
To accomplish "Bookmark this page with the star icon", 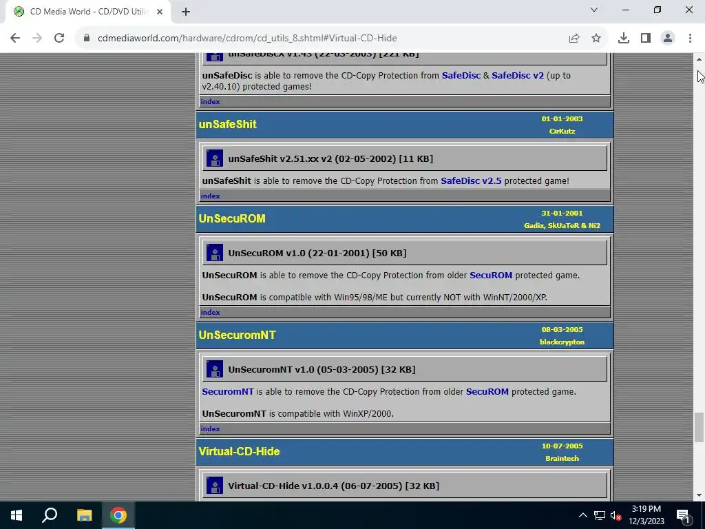I will 596,39.
